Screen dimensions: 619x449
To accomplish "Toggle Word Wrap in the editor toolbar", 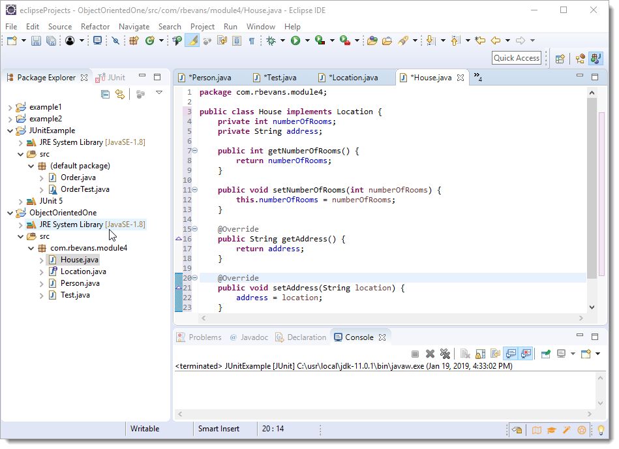I will 222,40.
